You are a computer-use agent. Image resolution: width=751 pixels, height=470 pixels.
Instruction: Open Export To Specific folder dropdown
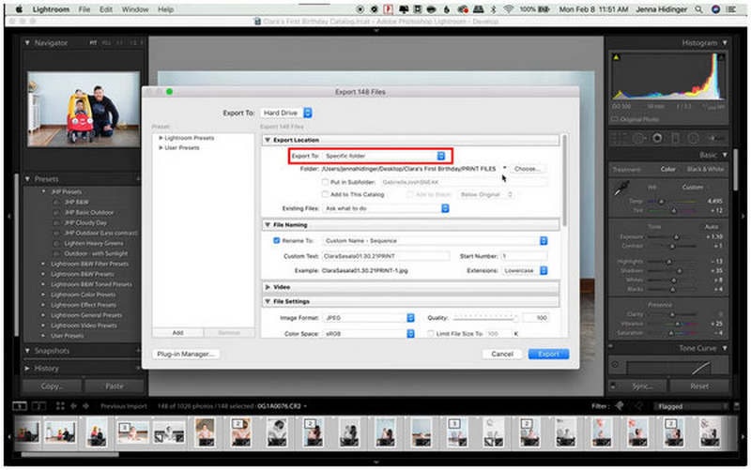click(x=385, y=156)
